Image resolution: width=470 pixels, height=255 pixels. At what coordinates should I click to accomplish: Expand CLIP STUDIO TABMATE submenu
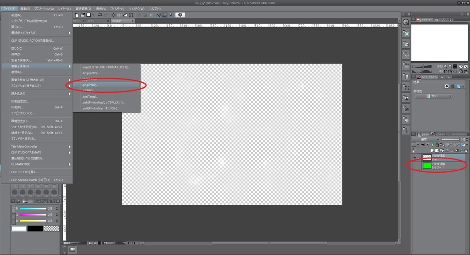click(x=37, y=153)
